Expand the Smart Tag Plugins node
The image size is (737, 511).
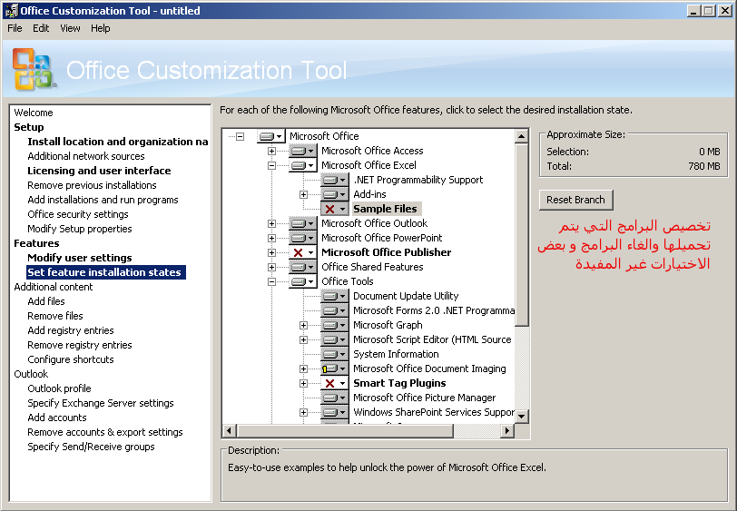coord(304,384)
